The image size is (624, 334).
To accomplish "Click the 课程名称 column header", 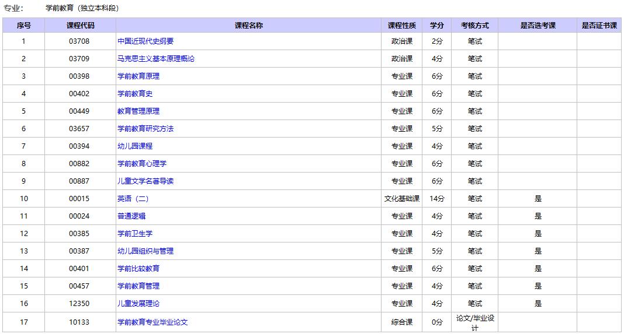I will click(249, 26).
